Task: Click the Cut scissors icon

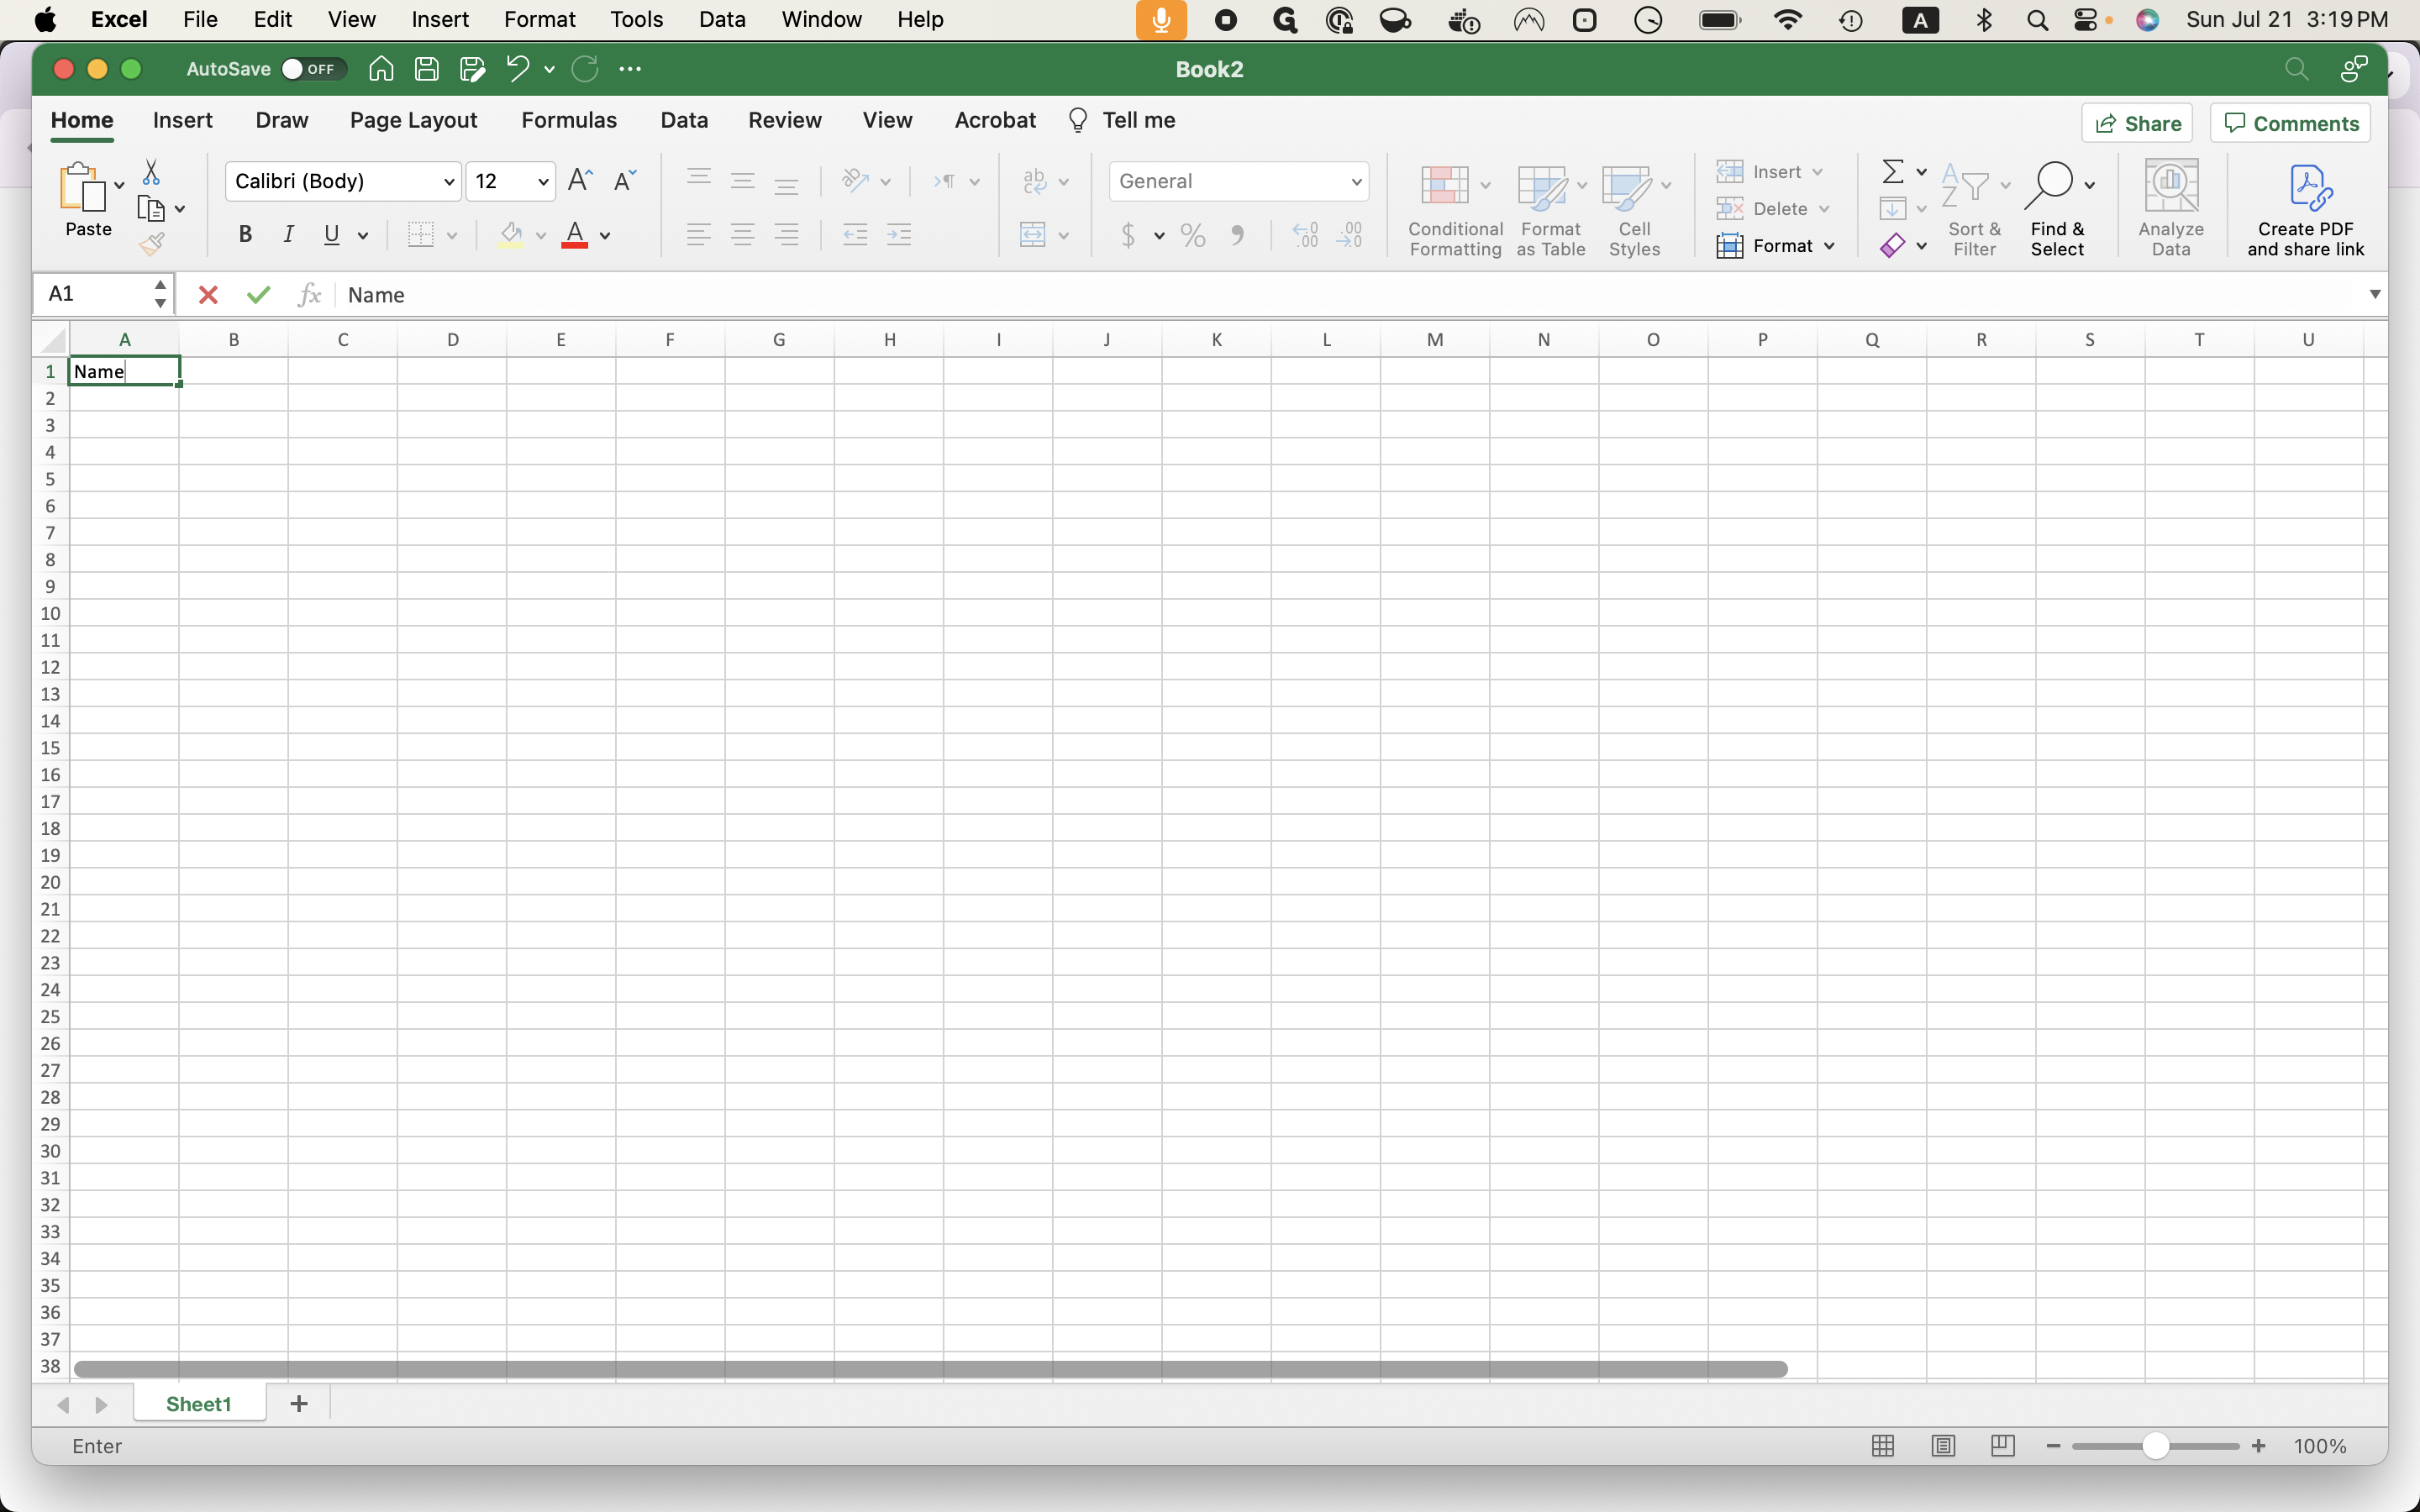Action: pyautogui.click(x=151, y=172)
